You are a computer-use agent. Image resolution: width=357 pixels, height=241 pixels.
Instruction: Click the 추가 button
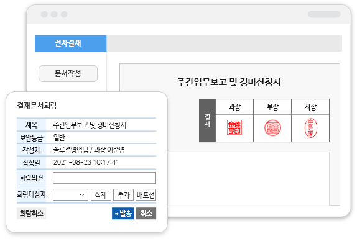(123, 195)
